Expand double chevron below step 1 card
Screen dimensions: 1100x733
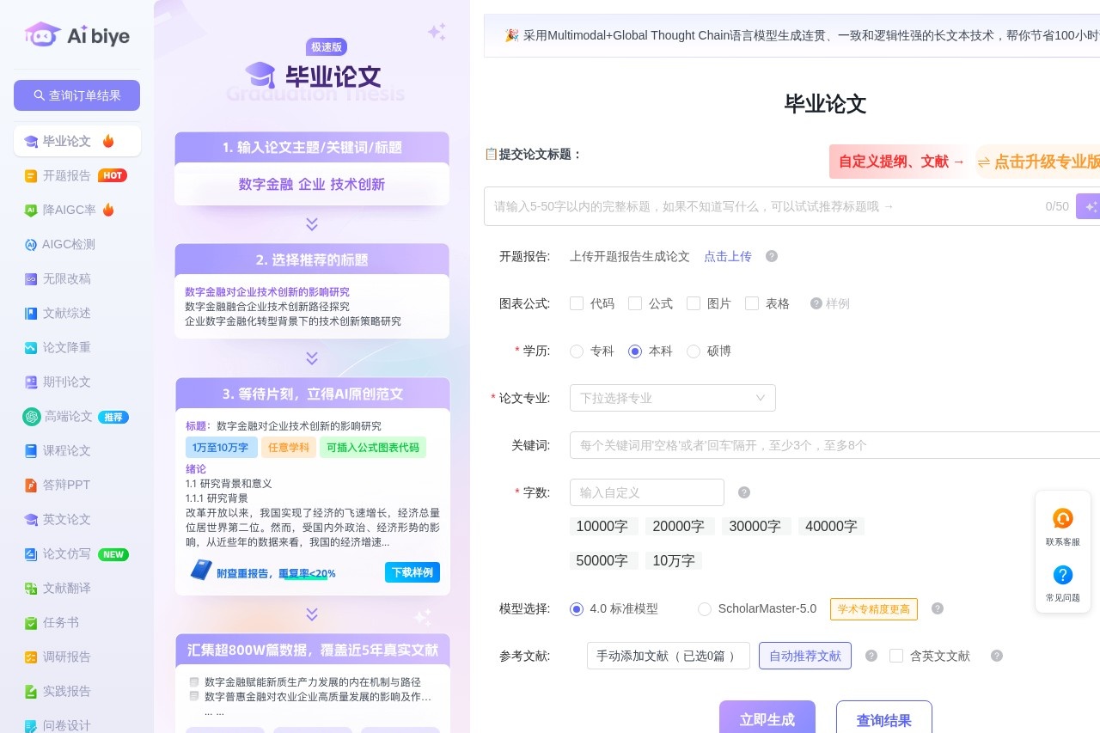(312, 224)
